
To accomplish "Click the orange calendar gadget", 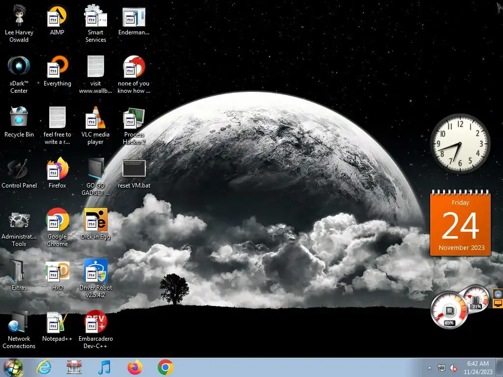I will coord(460,223).
